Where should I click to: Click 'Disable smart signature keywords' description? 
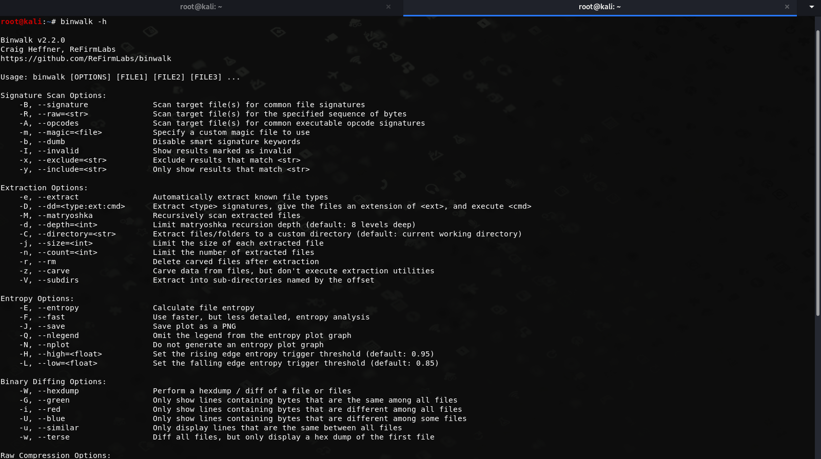(226, 142)
